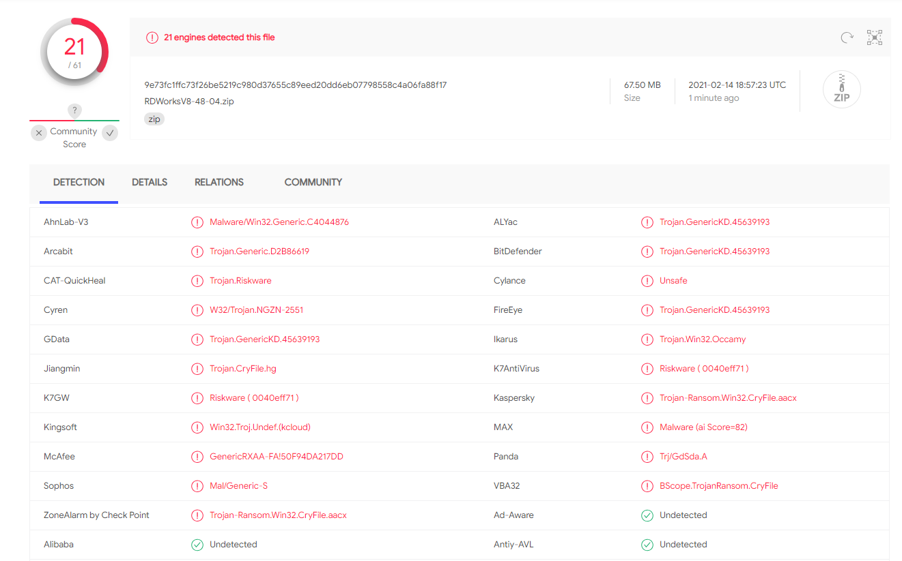Switch to the DETECTION tab
The width and height of the screenshot is (902, 561).
click(79, 182)
